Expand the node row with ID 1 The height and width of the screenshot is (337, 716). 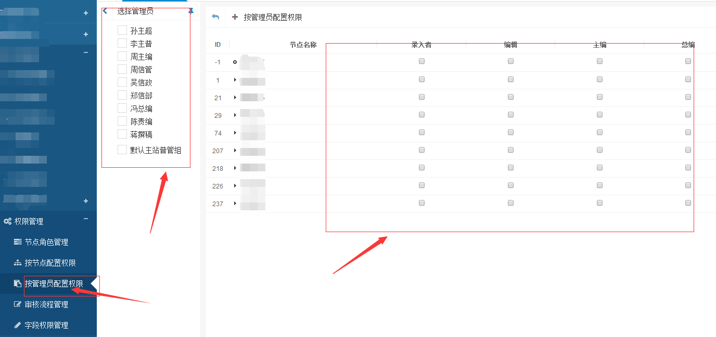(x=235, y=80)
